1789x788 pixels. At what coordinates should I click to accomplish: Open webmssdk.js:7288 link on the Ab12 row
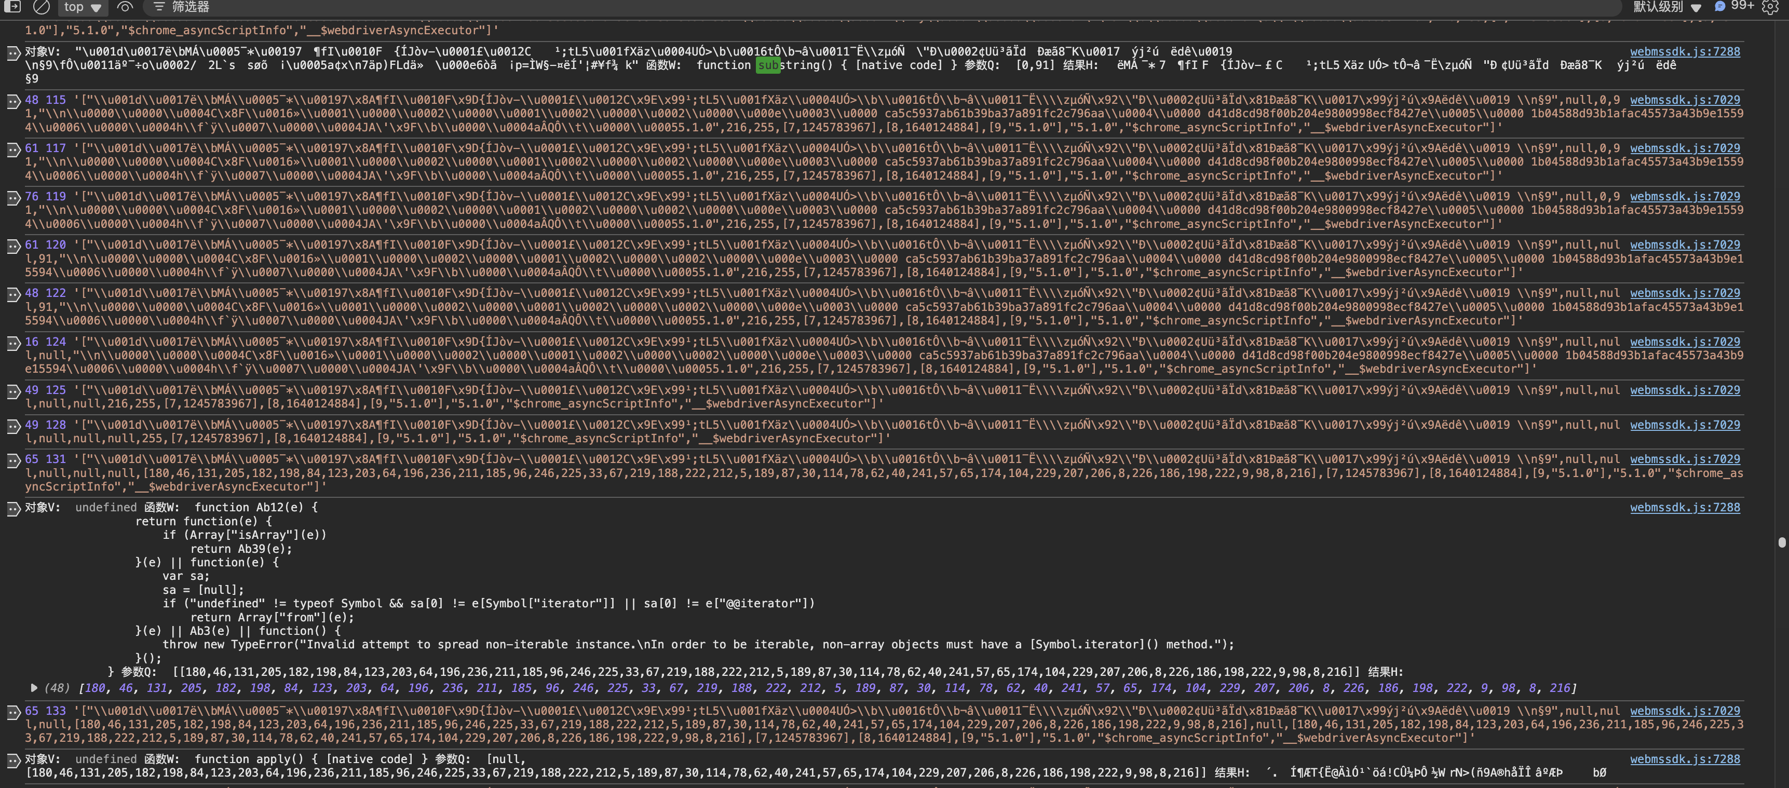[1685, 508]
